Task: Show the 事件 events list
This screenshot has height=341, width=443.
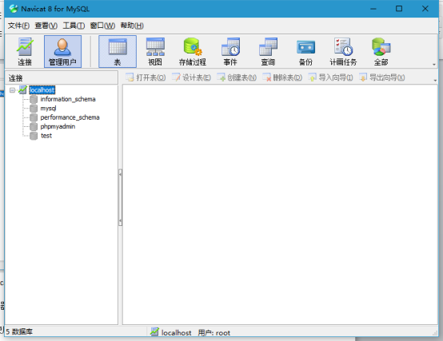Action: click(230, 52)
